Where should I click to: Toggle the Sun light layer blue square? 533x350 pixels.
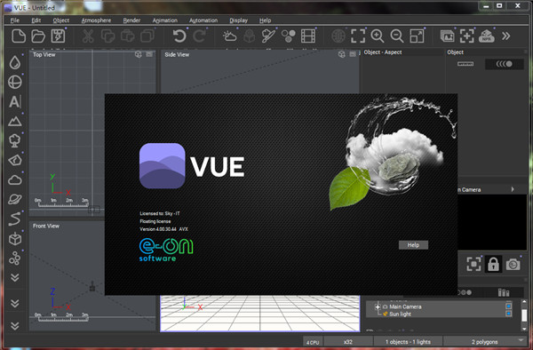[508, 314]
